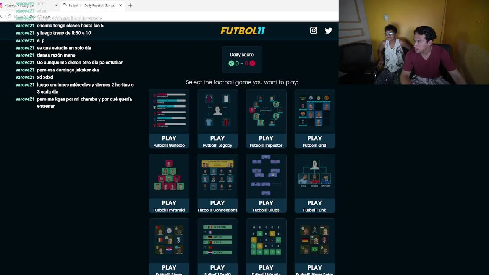Image resolution: width=489 pixels, height=275 pixels.
Task: Open the Futbol11 Pyramid preview thumbnail
Action: click(169, 176)
